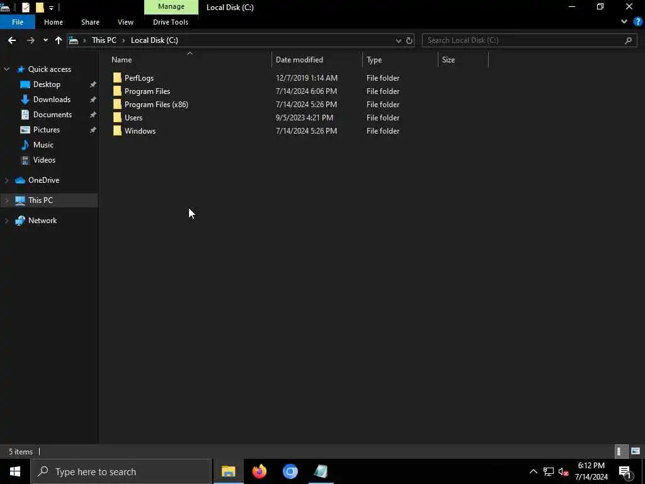Click the pin icon beside Desktop

(x=93, y=84)
